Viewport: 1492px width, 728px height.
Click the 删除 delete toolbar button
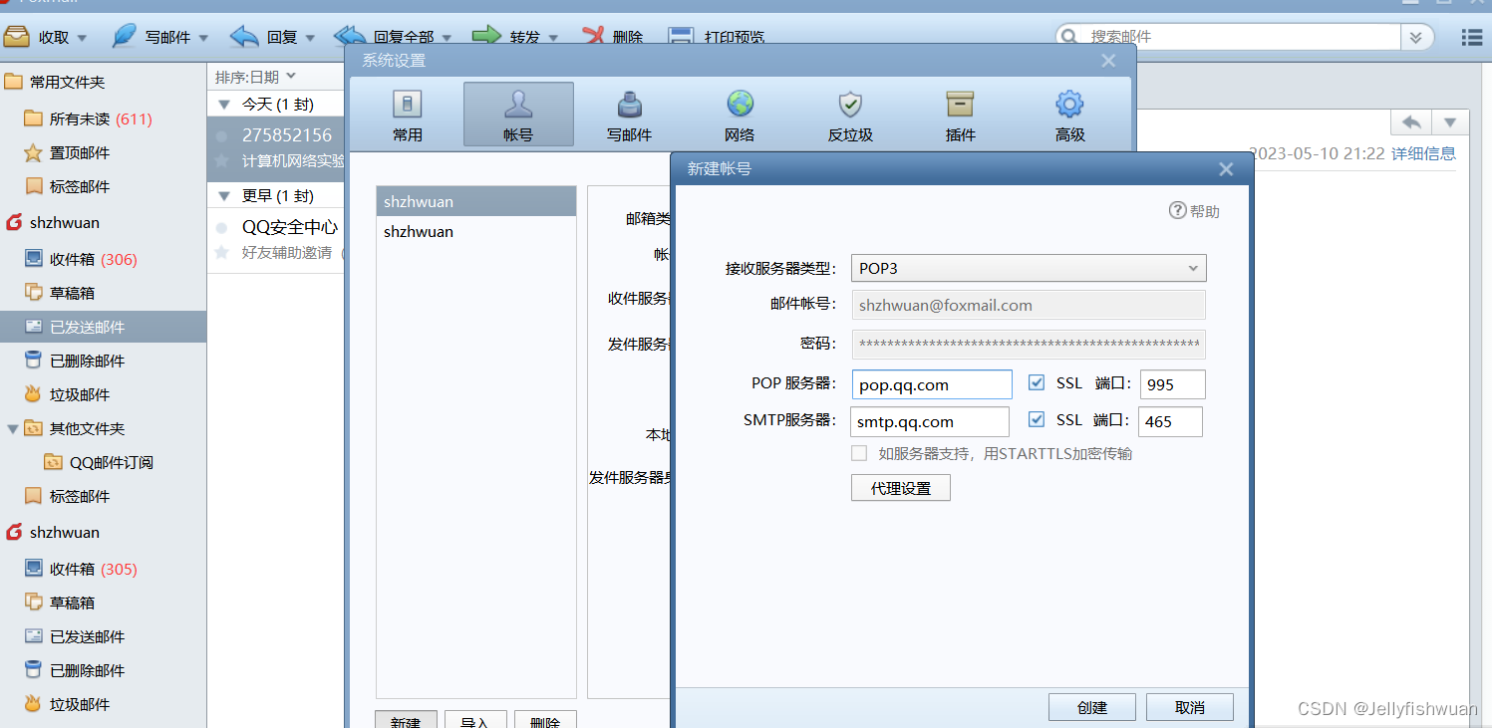pyautogui.click(x=612, y=37)
